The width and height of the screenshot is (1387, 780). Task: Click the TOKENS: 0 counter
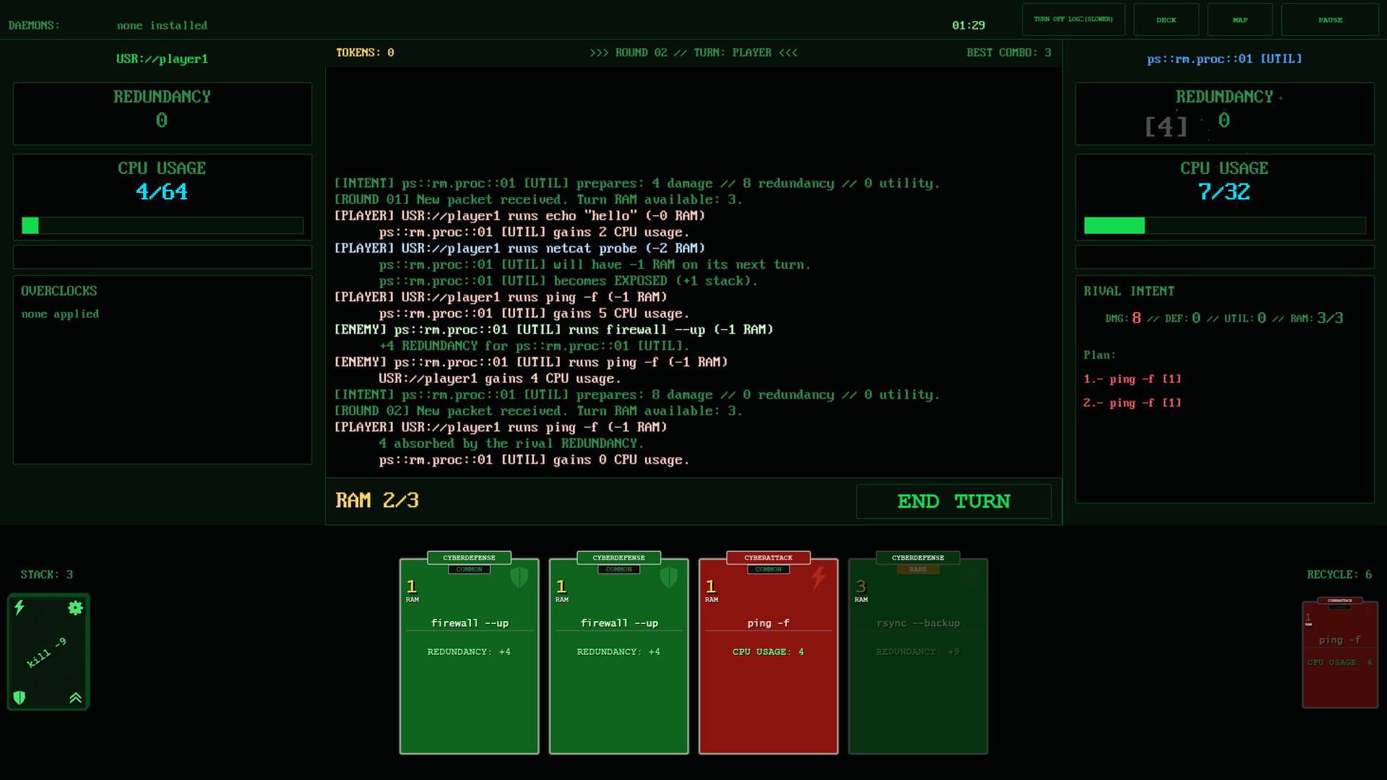tap(365, 53)
